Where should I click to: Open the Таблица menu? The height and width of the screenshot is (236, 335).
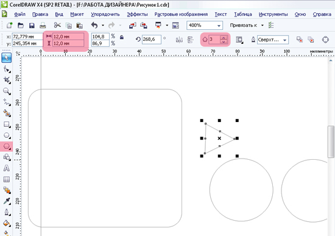click(x=243, y=15)
